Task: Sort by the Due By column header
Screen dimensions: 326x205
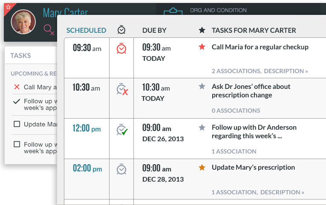Action: tap(154, 30)
